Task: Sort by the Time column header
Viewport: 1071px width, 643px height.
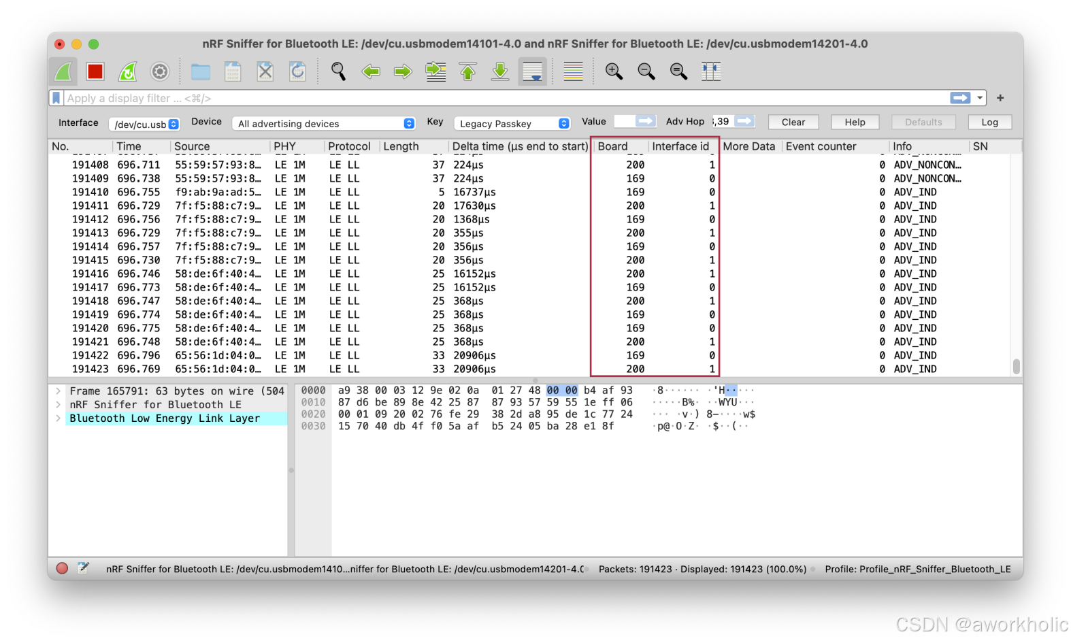Action: pos(141,146)
